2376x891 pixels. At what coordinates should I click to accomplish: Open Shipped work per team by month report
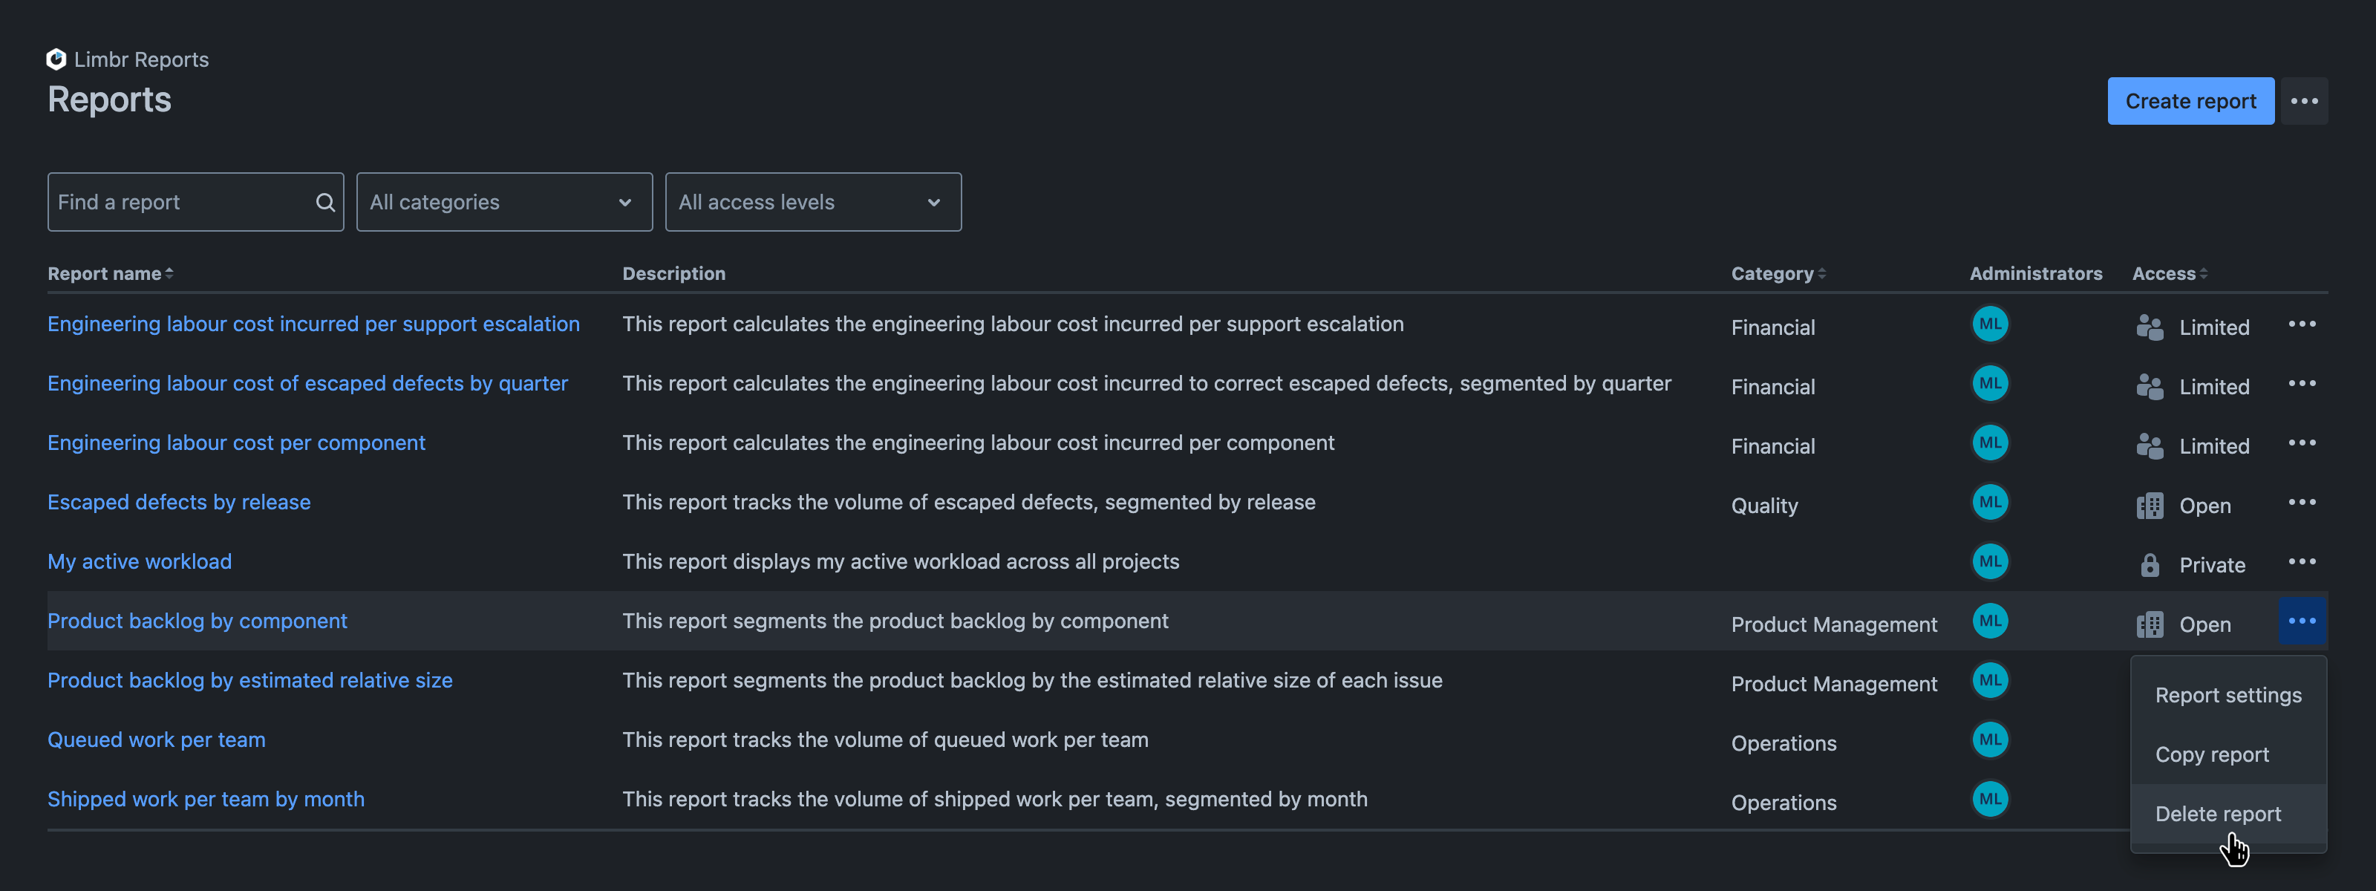click(x=206, y=799)
